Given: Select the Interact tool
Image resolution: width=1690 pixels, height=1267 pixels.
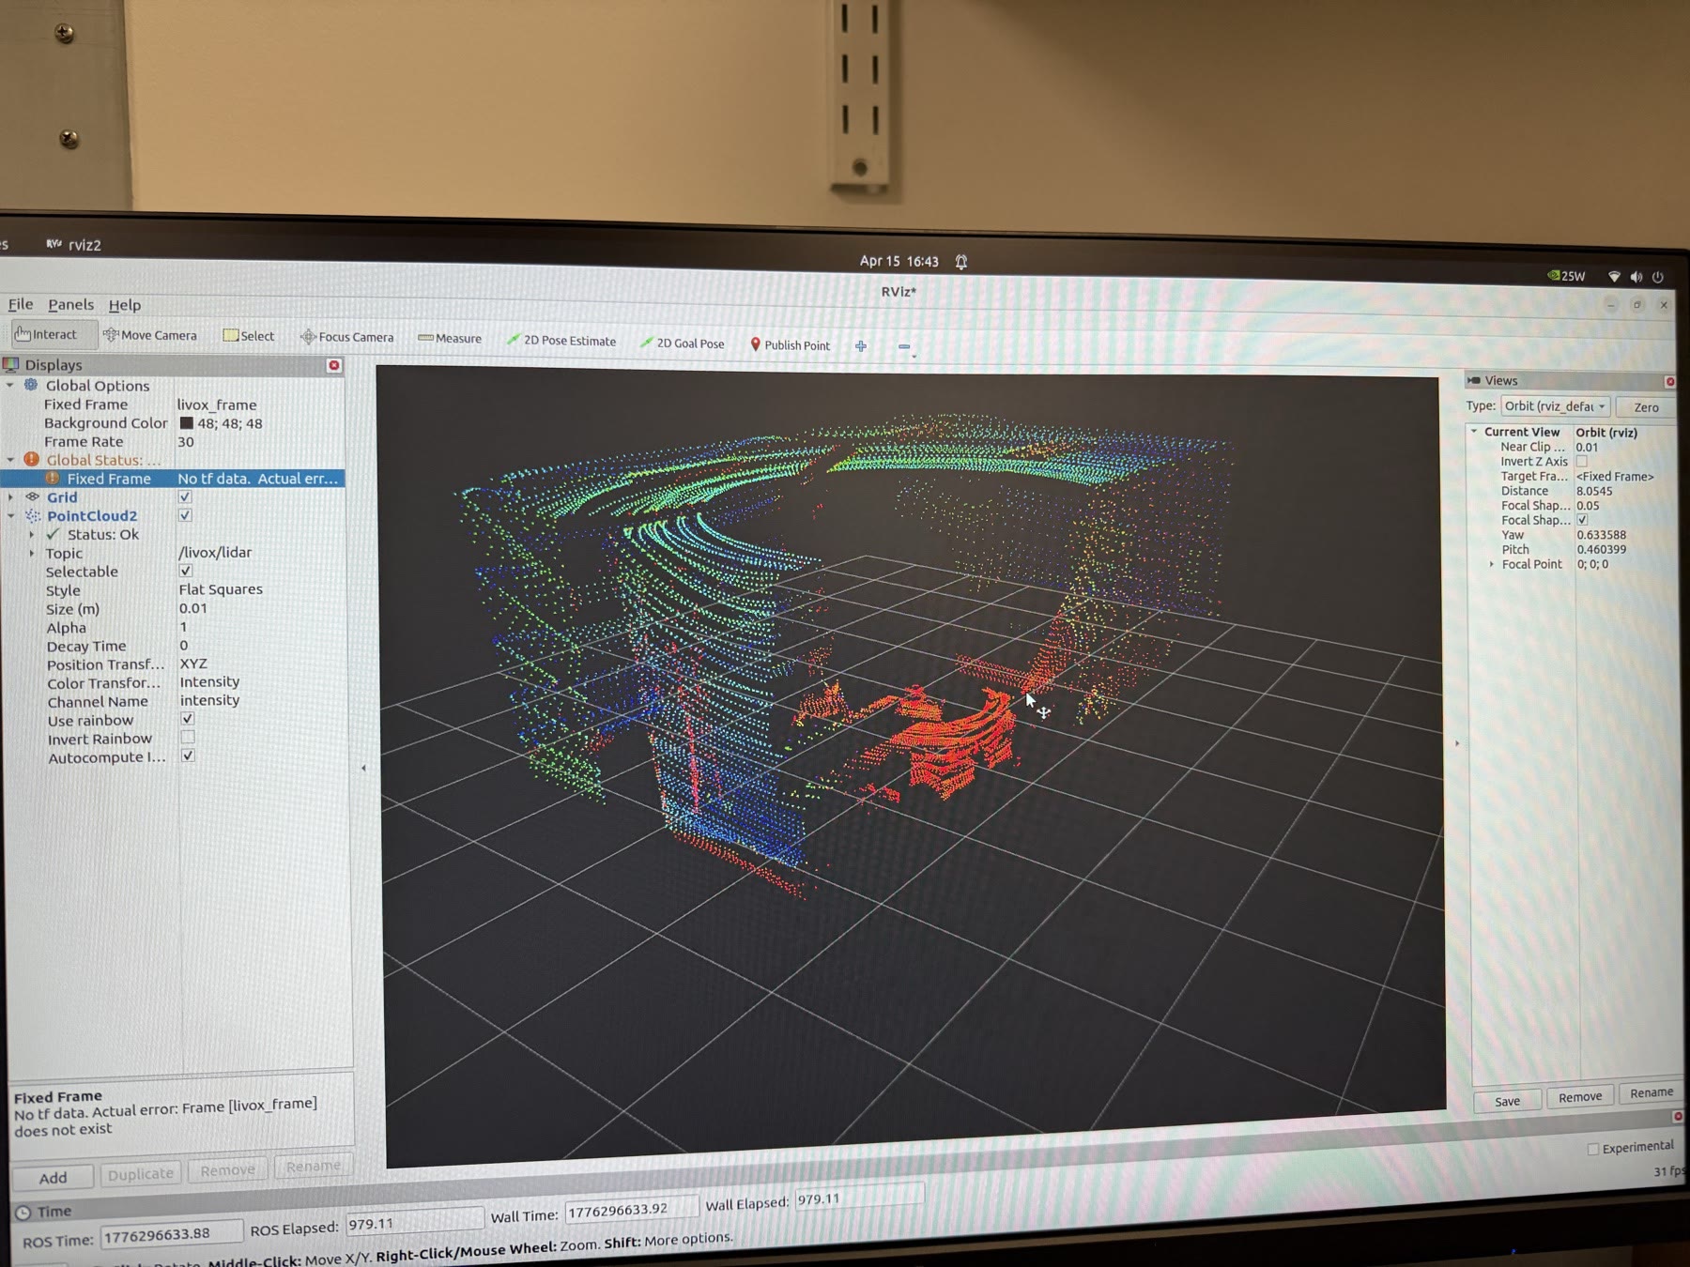Looking at the screenshot, I should (x=47, y=334).
